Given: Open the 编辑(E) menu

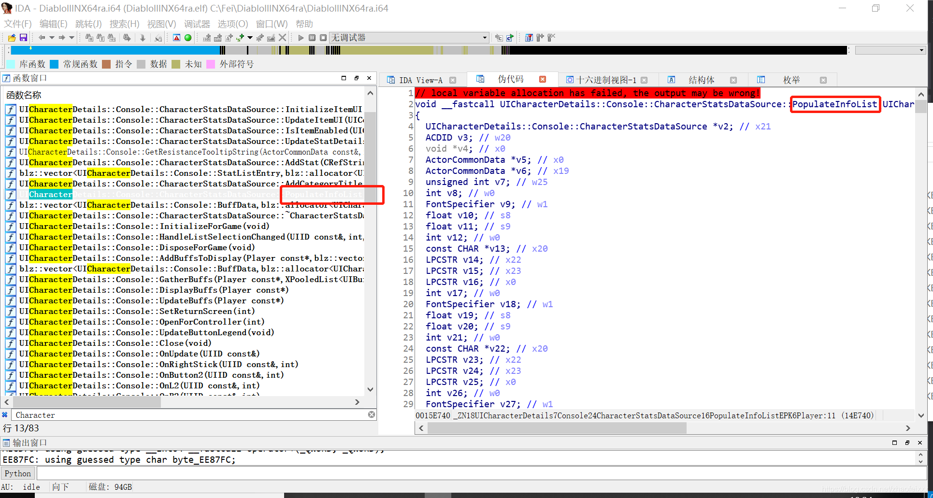Looking at the screenshot, I should point(53,24).
